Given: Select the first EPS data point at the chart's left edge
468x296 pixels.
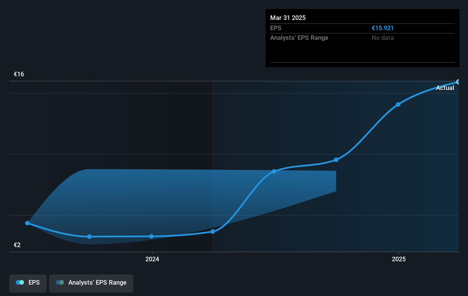Looking at the screenshot, I should point(27,223).
